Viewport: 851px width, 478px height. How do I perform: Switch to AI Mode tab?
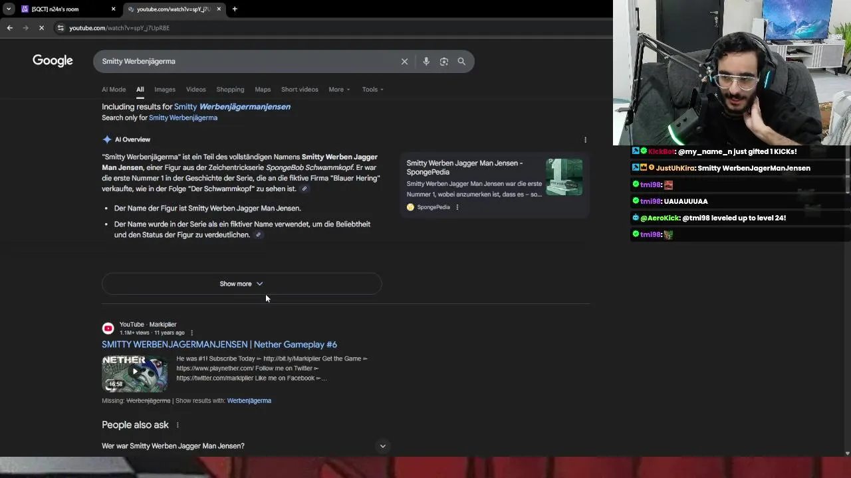click(x=114, y=90)
